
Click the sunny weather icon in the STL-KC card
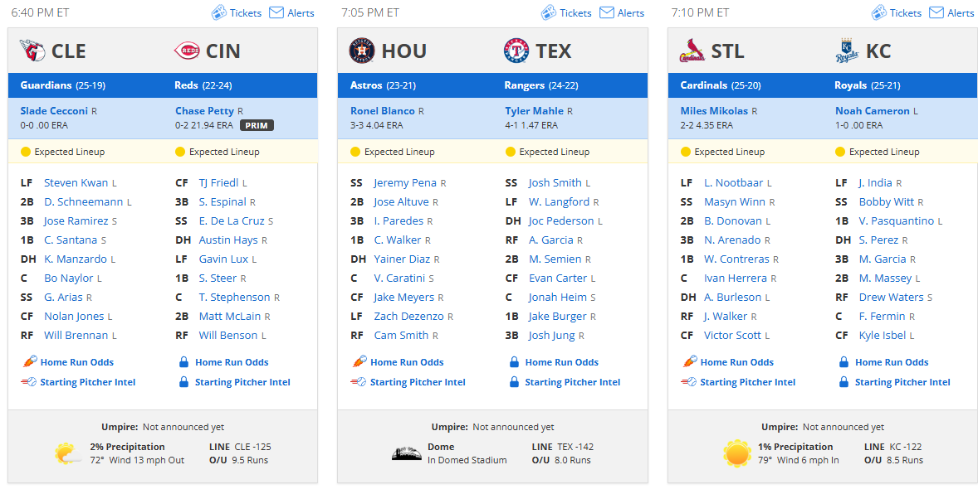(737, 453)
